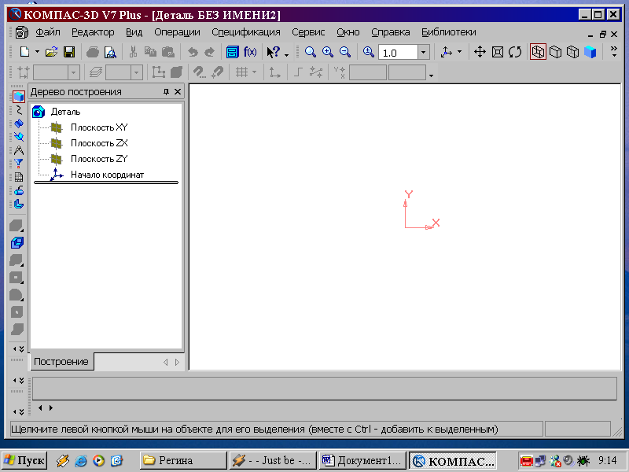
Task: Switch to the specification sheet panel
Action: coord(18,177)
